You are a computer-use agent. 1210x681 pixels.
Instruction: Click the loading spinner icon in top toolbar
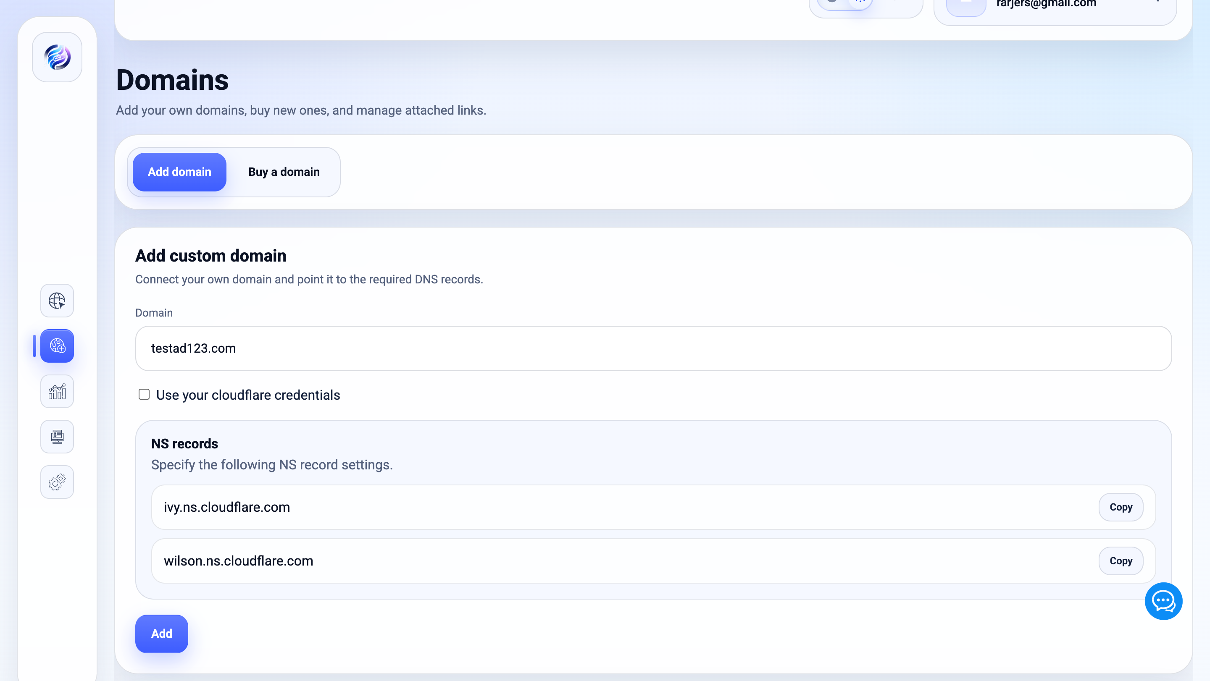[x=860, y=3]
